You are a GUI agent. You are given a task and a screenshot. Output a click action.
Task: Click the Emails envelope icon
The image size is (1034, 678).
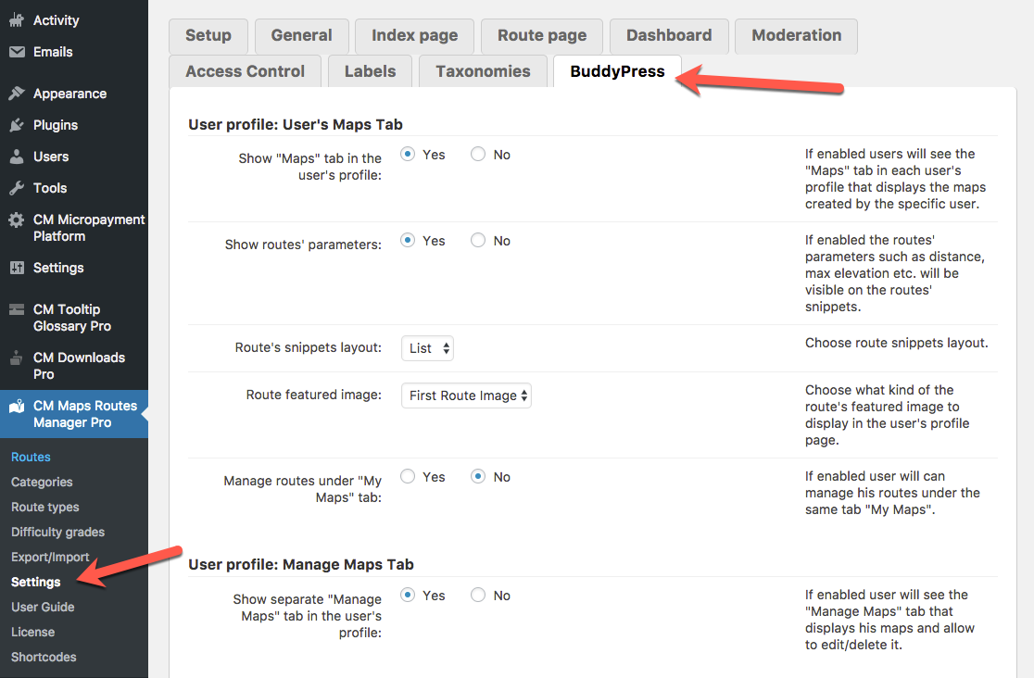(17, 52)
